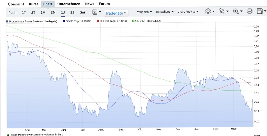Expand the Tradegate exchange dropdown

(116, 13)
